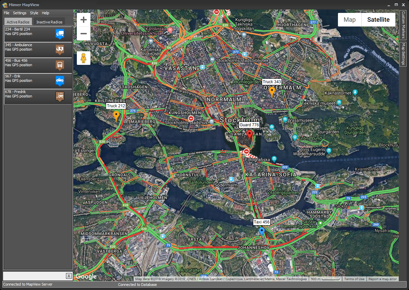Click the forklift icon for Fredrik 678
Viewport: 409px width, 290px height.
point(60,96)
